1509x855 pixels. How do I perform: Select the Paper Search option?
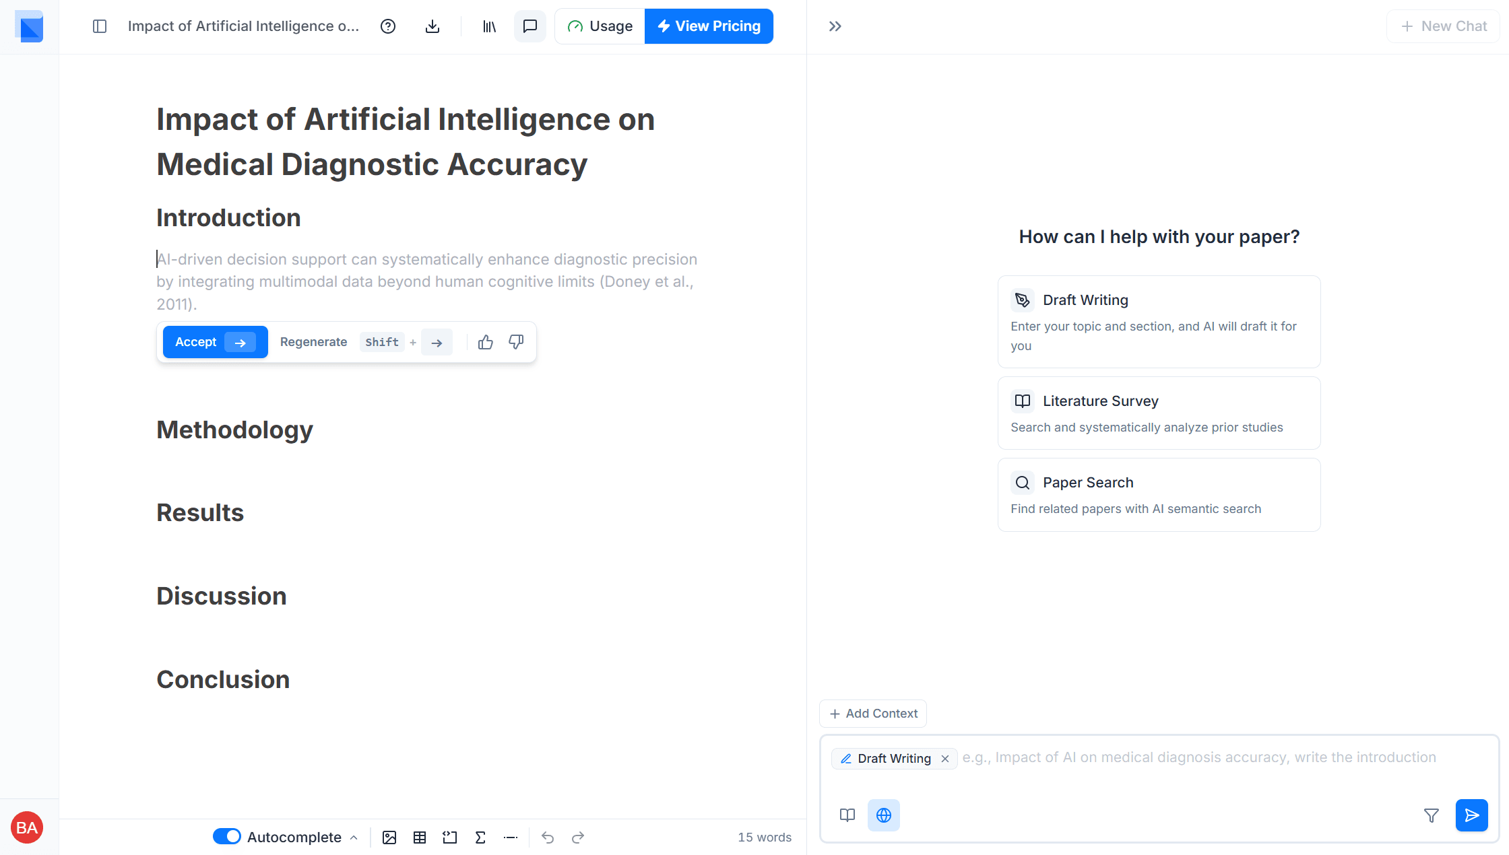pyautogui.click(x=1159, y=494)
